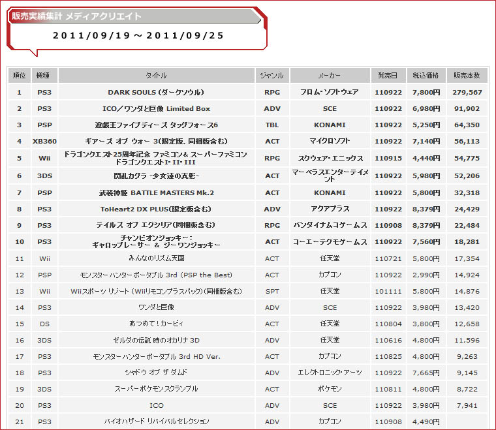The width and height of the screenshot is (496, 430).
Task: Click the タイトル column header
Action: click(156, 75)
